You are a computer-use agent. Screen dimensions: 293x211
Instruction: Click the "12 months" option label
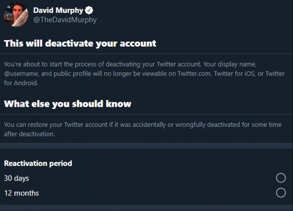(x=21, y=193)
